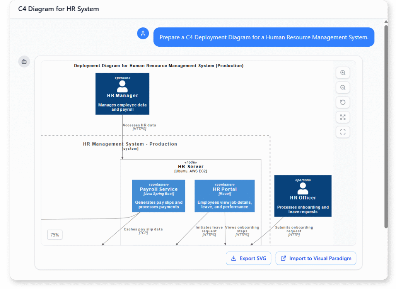Viewport: 396px width, 289px height.
Task: Click the external-link icon on Import button
Action: (x=283, y=258)
